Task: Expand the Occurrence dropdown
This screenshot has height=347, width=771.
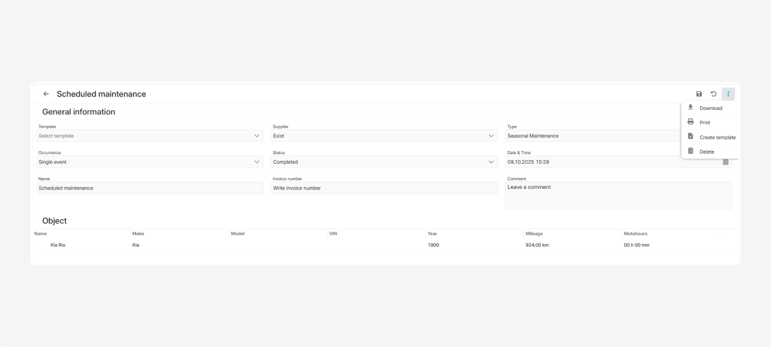Action: tap(257, 162)
